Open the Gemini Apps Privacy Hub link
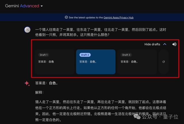 pyautogui.click(x=118, y=17)
